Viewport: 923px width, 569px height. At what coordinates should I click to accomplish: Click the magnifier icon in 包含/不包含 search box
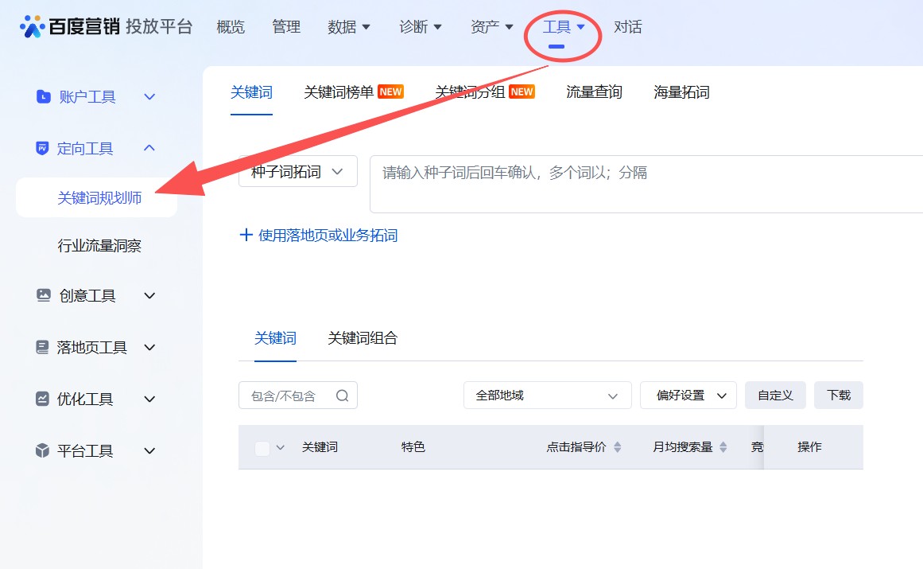point(343,395)
